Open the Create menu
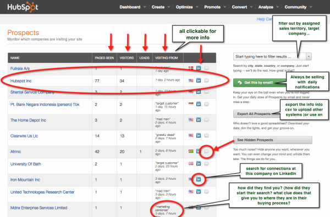 [x=158, y=7]
